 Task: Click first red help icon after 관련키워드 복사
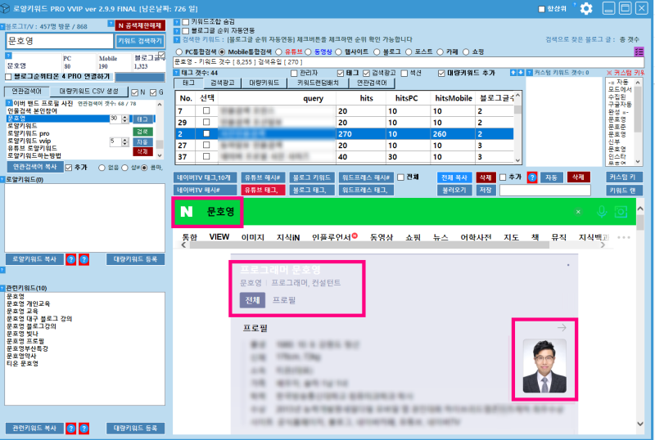71,429
